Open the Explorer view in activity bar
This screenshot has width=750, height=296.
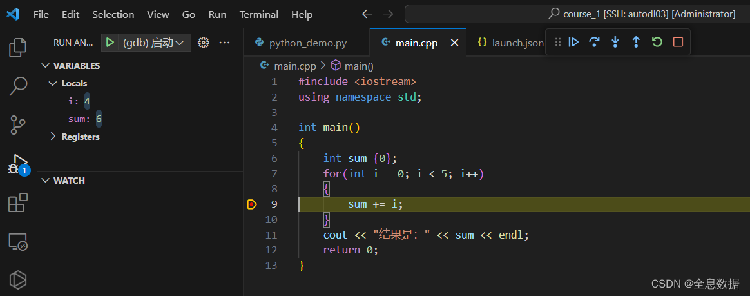pos(18,48)
